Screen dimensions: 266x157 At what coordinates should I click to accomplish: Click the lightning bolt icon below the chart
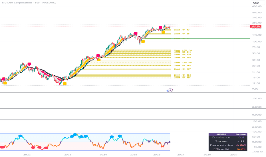(x=170, y=90)
